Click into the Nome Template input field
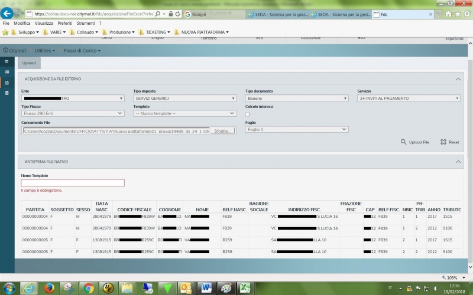Screen dimensions: 473x295 [73, 183]
